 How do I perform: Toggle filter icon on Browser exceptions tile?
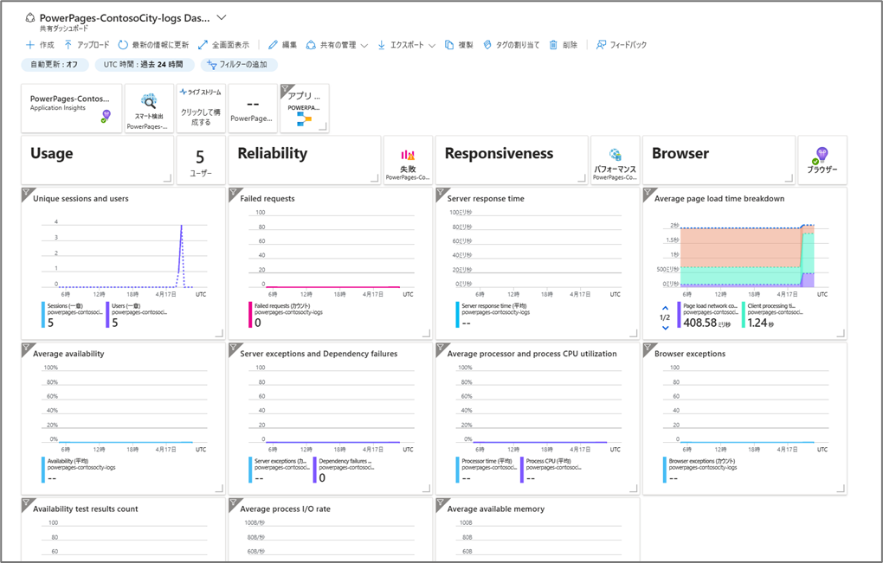pos(648,349)
